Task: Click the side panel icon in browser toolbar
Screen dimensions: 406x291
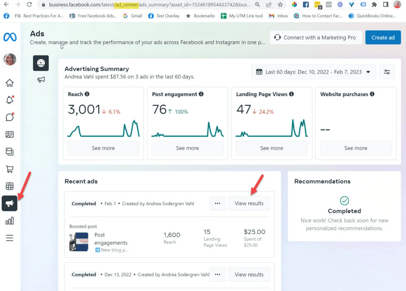Action: (385, 4)
